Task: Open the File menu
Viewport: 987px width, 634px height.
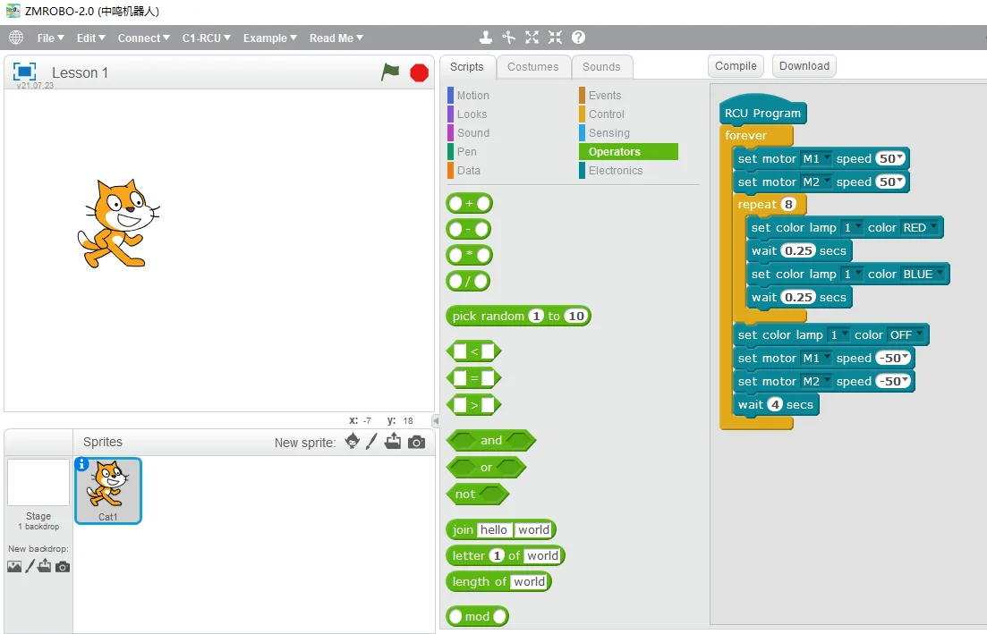Action: coord(50,38)
